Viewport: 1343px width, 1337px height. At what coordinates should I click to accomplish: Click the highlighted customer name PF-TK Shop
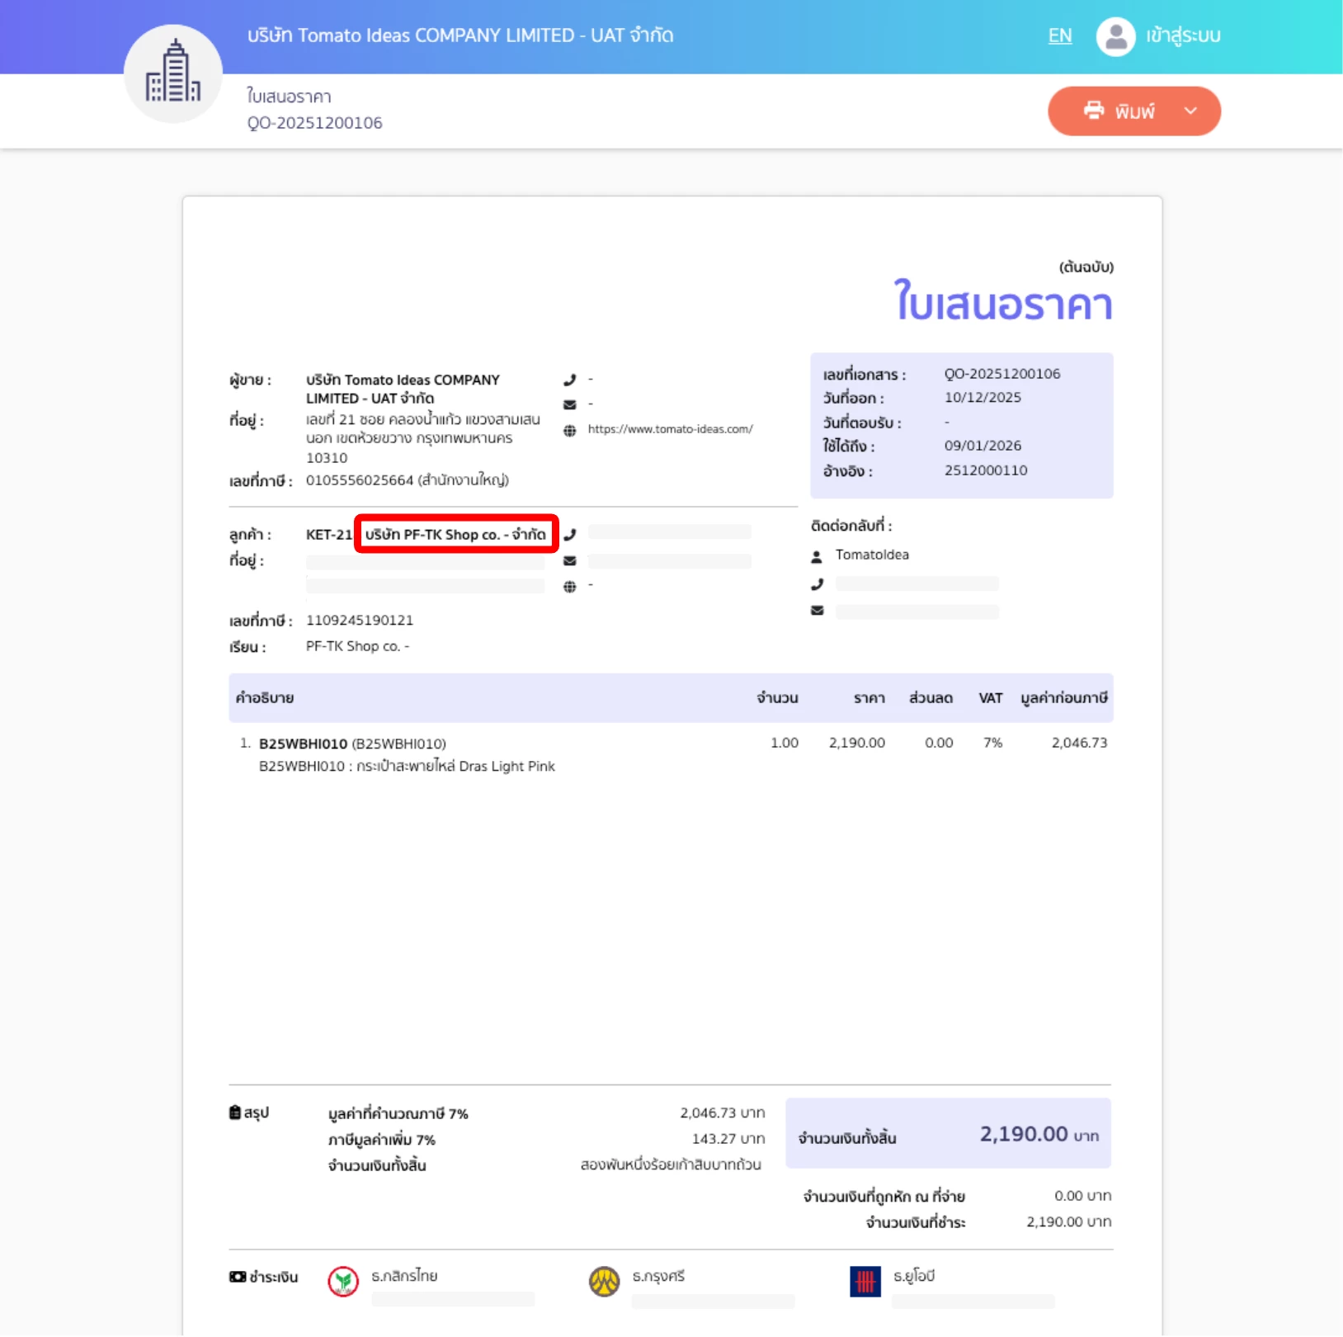pos(455,535)
